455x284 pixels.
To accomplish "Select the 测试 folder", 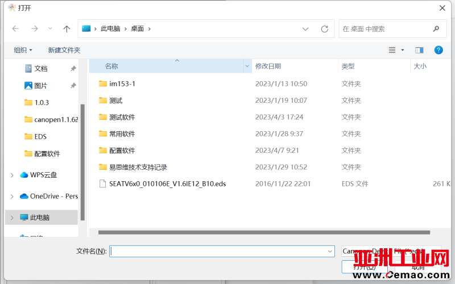I will point(115,101).
